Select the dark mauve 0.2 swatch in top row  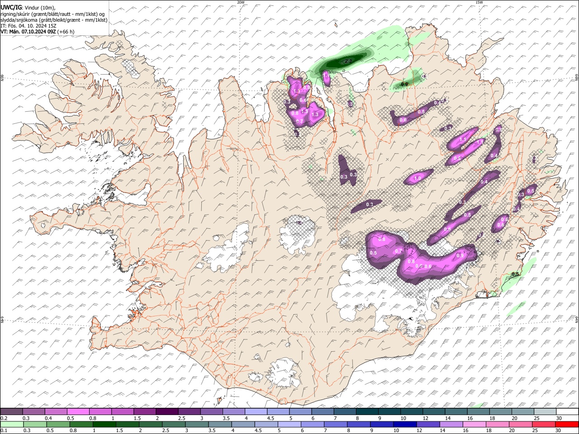click(12, 411)
